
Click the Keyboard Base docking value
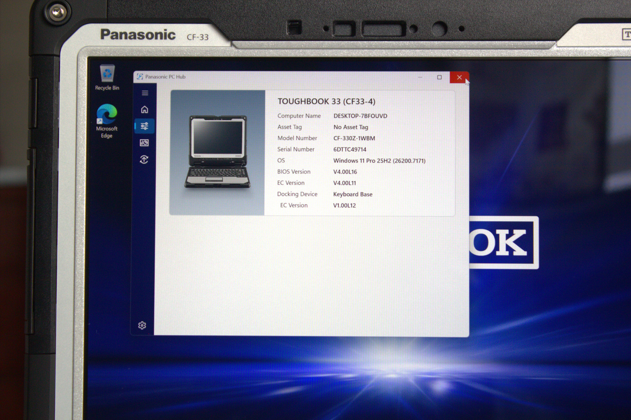(353, 194)
